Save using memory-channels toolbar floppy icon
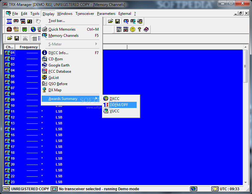 (x=17, y=38)
